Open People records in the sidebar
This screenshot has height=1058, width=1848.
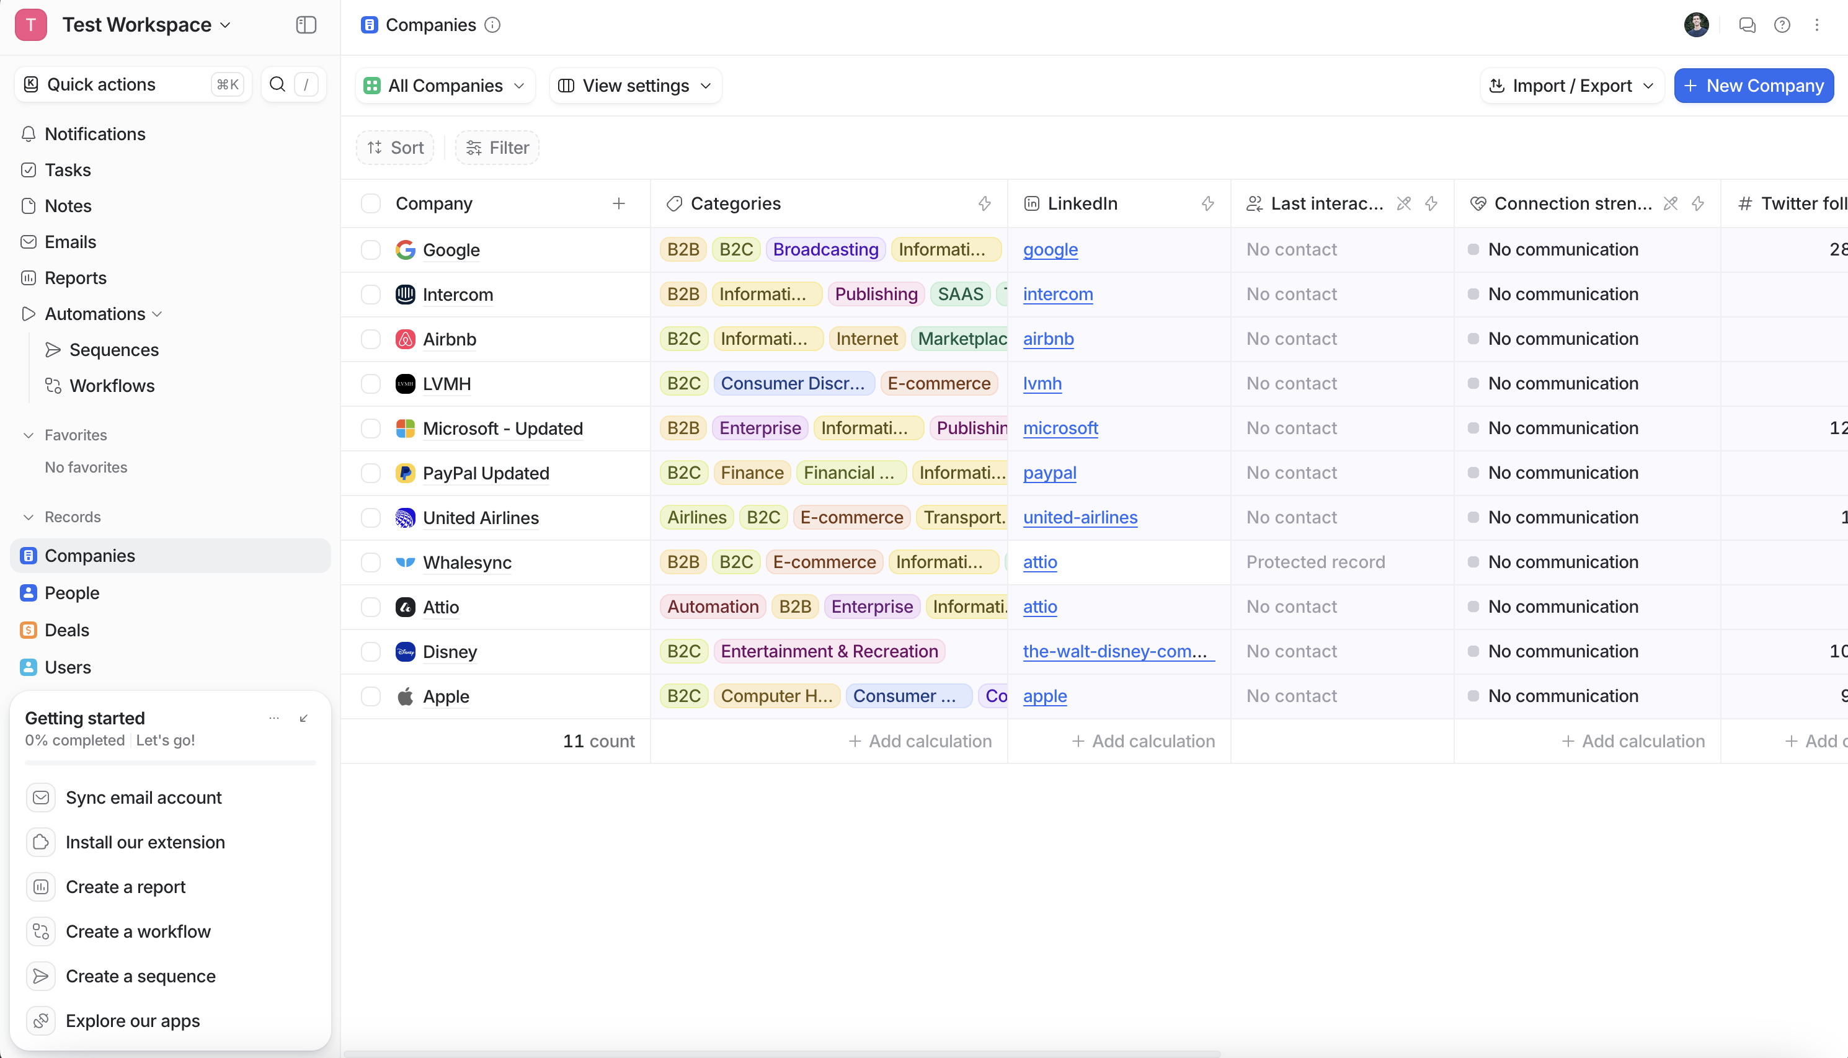(x=72, y=593)
